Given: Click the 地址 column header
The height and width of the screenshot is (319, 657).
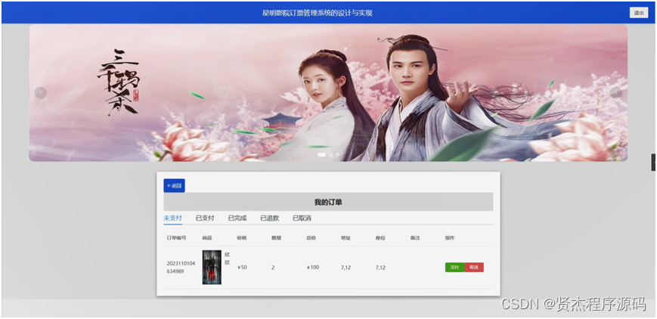Looking at the screenshot, I should pos(346,237).
